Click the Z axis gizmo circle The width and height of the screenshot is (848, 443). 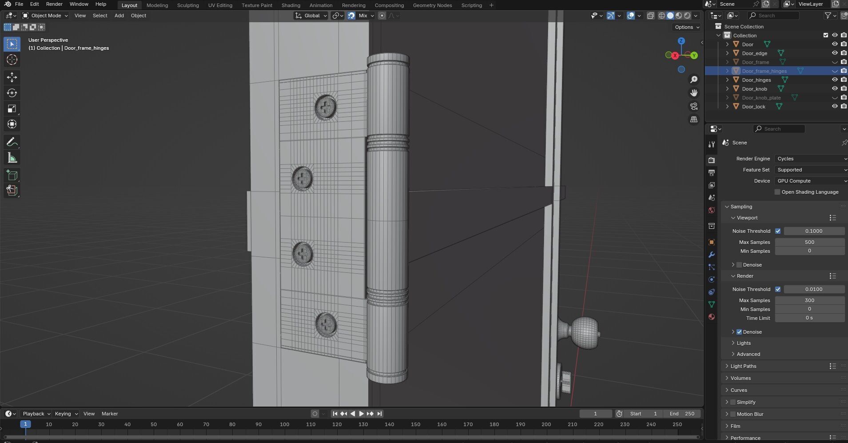681,41
